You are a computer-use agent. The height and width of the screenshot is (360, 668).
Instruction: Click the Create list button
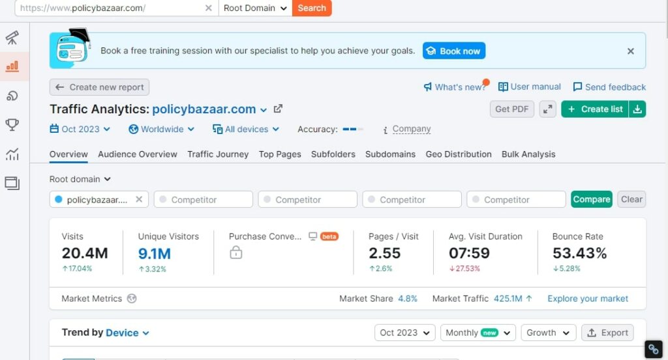tap(595, 109)
